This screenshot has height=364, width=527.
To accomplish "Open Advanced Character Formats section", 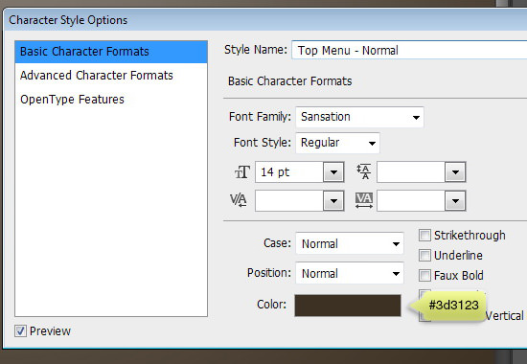I will click(x=97, y=76).
